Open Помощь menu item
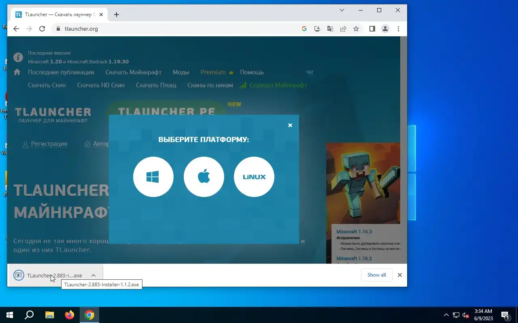 pos(252,72)
